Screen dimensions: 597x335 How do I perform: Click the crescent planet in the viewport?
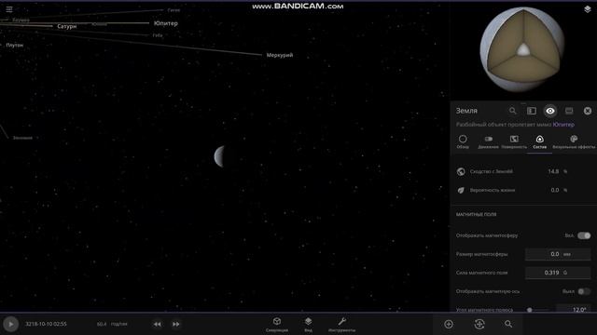click(x=219, y=156)
